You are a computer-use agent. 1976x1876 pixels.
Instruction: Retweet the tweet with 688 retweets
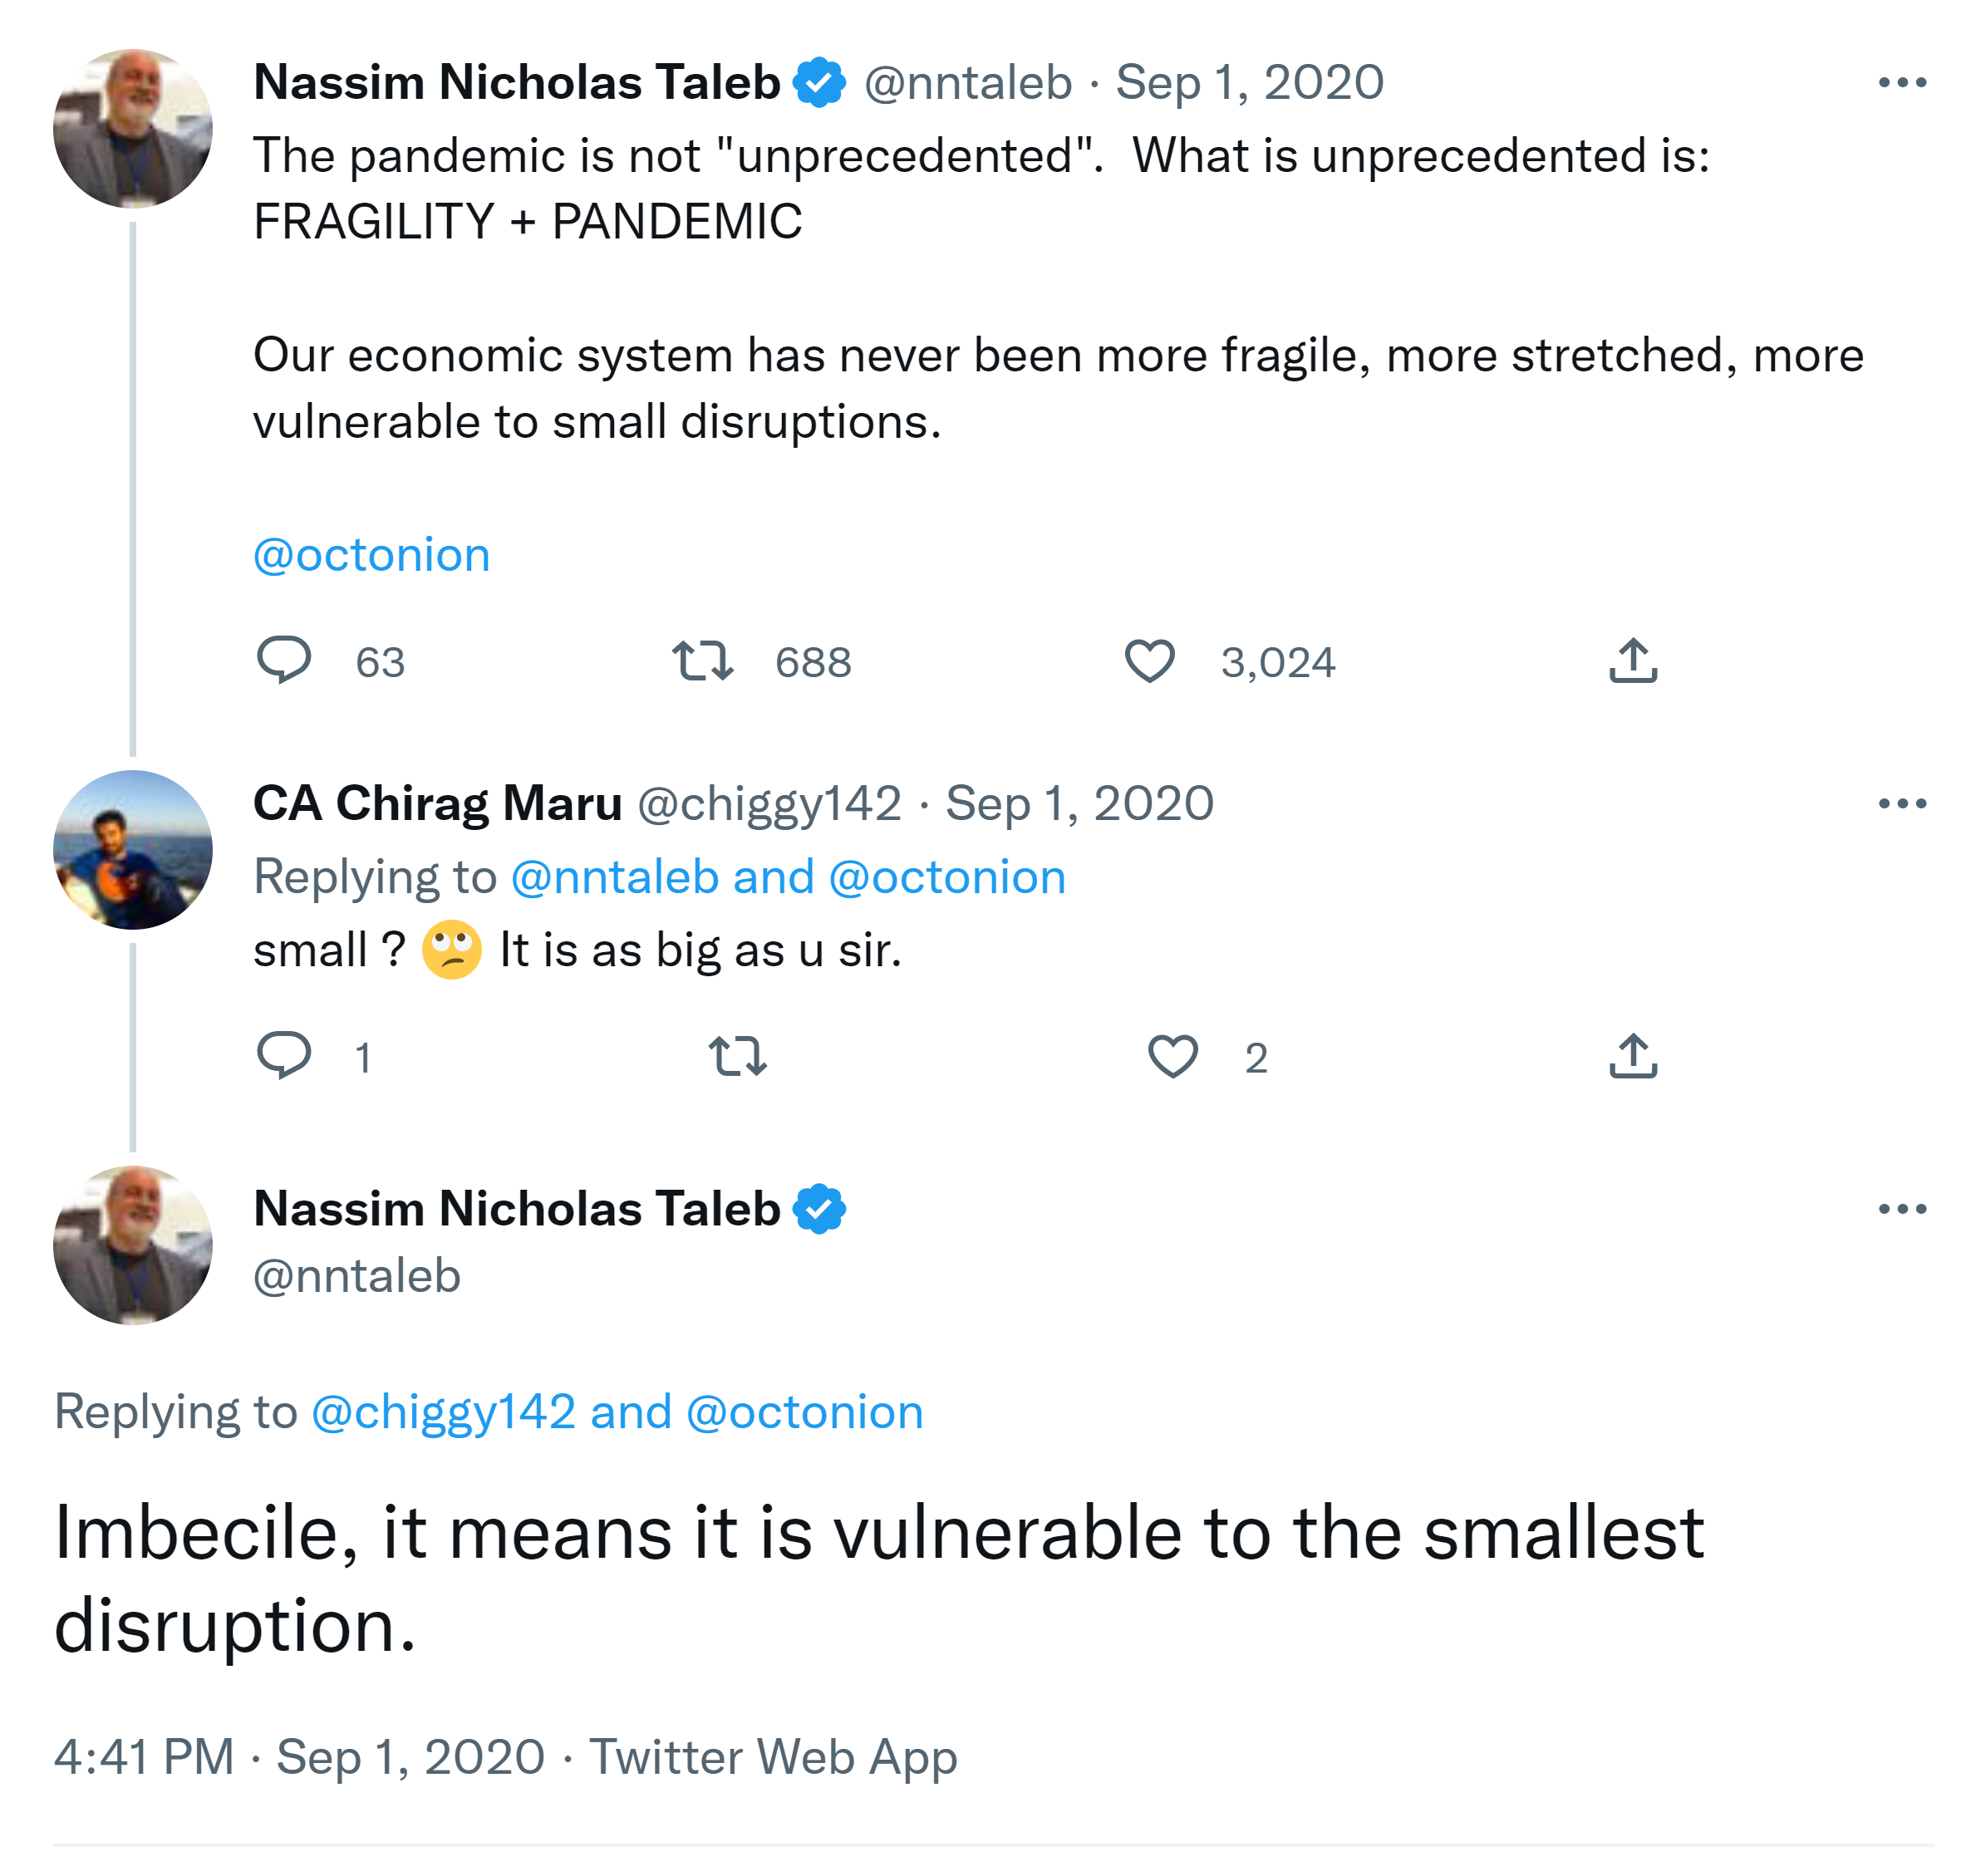(702, 661)
